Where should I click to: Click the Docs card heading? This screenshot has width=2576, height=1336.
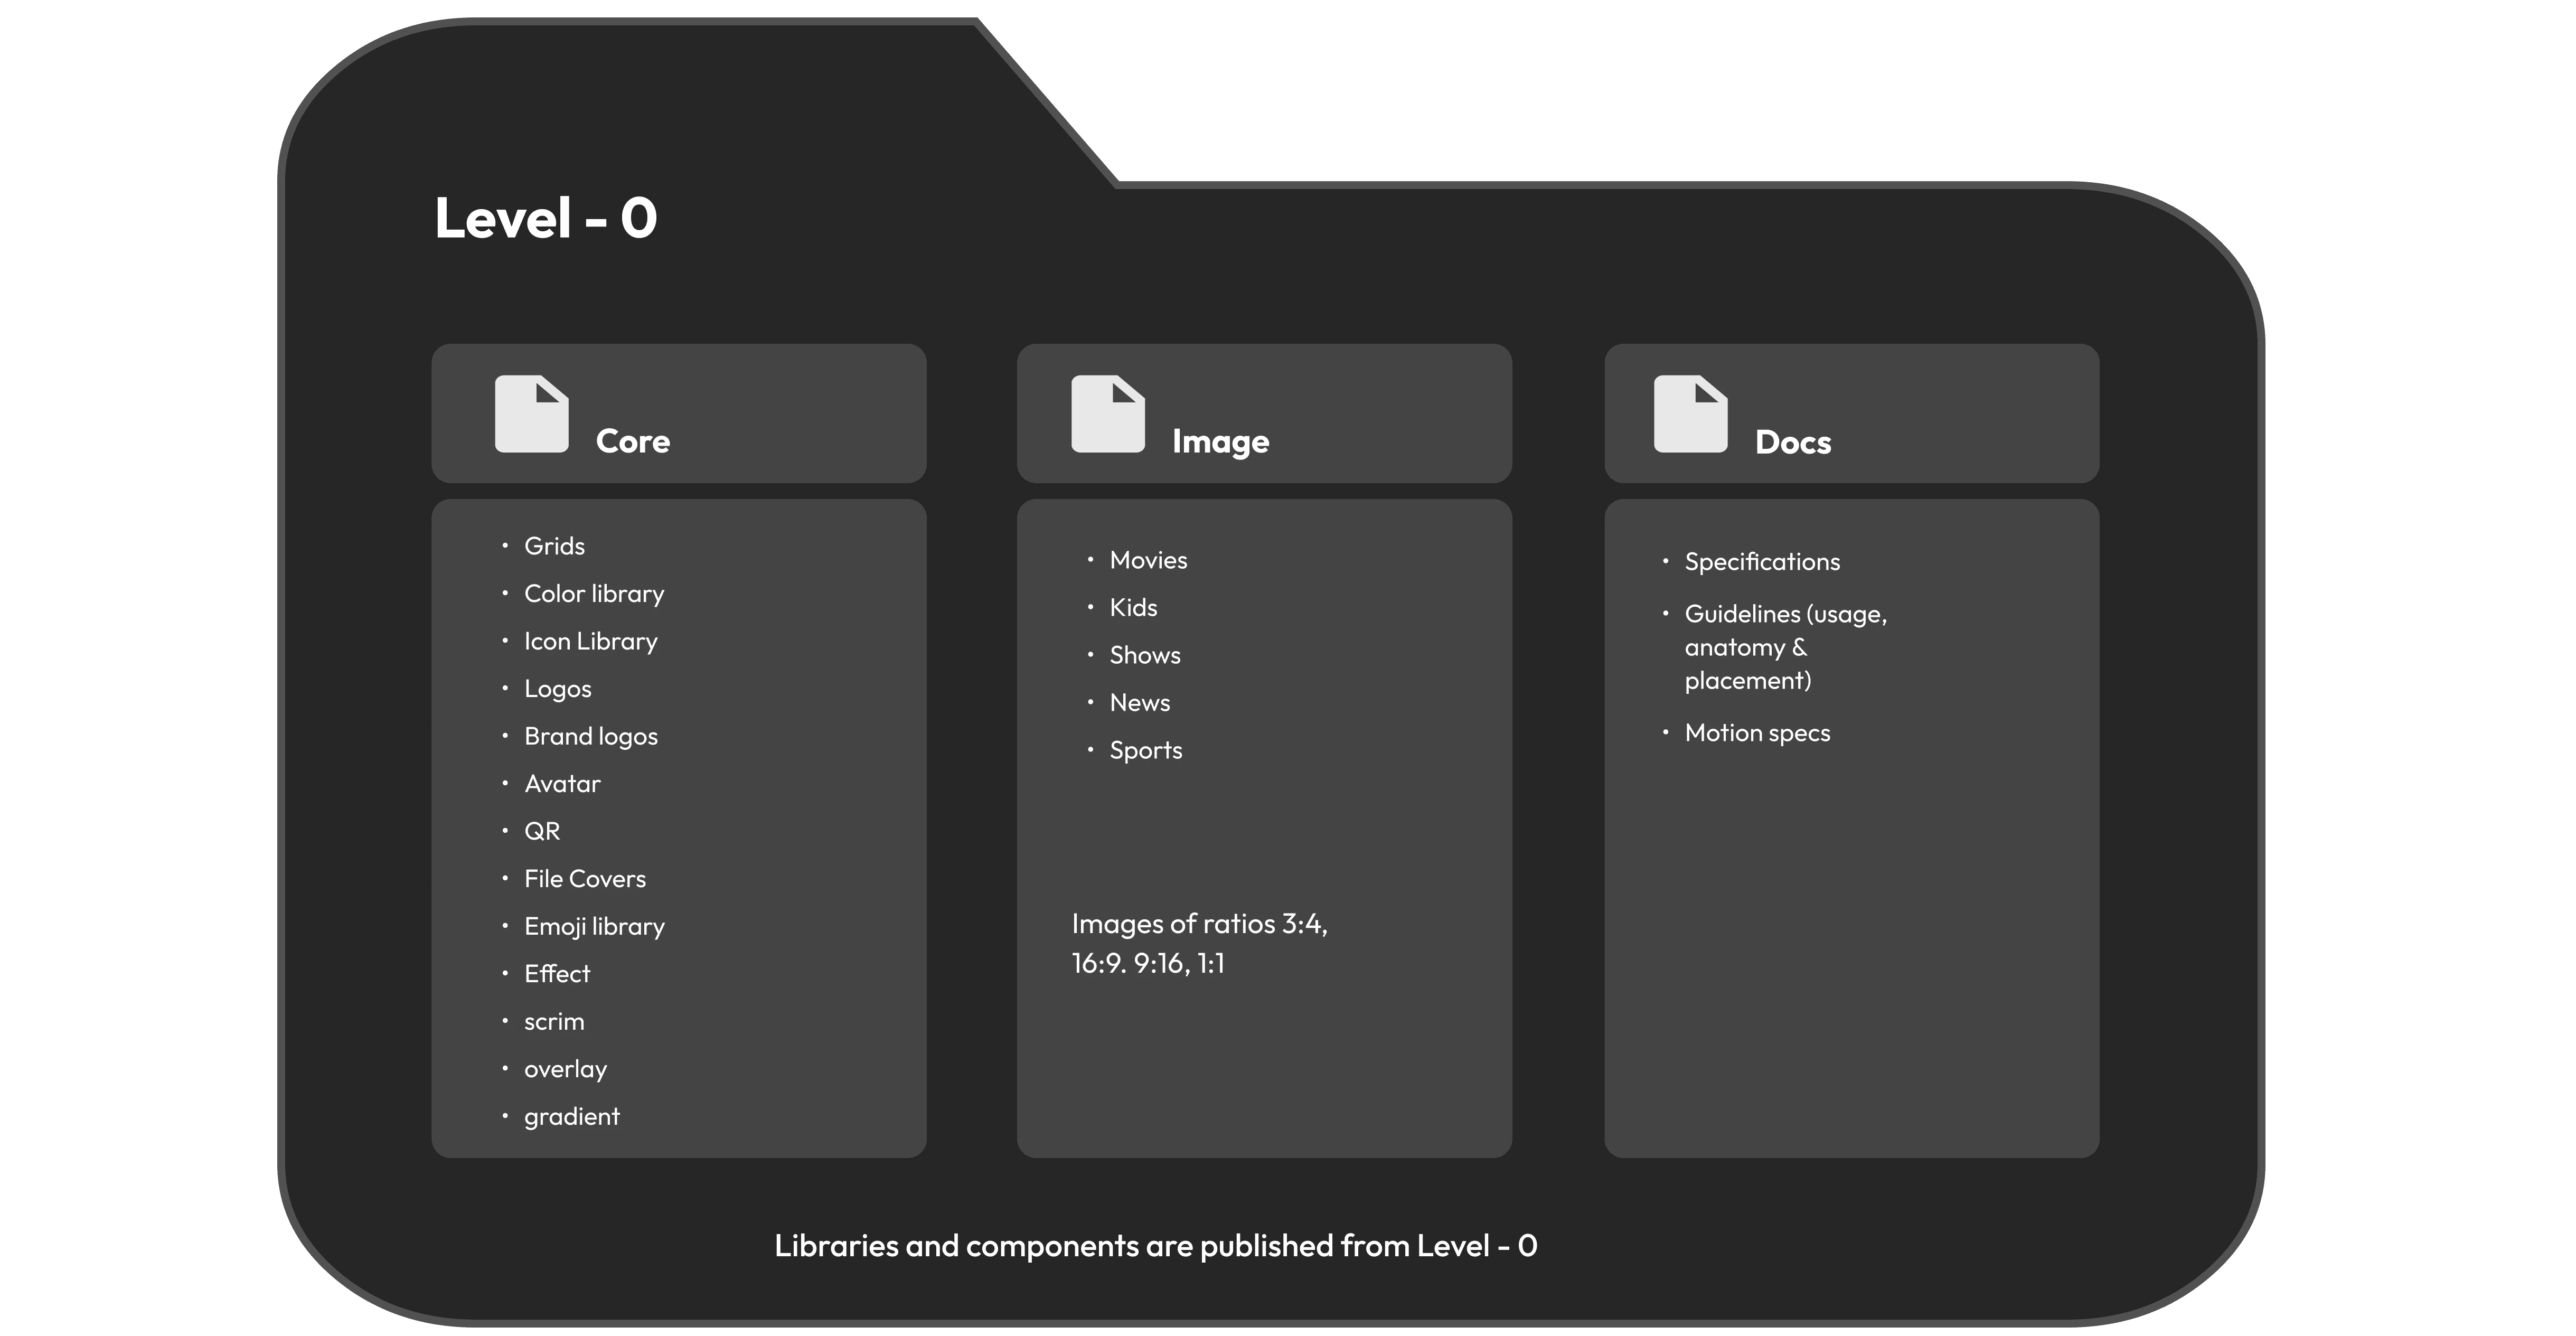click(x=1792, y=442)
